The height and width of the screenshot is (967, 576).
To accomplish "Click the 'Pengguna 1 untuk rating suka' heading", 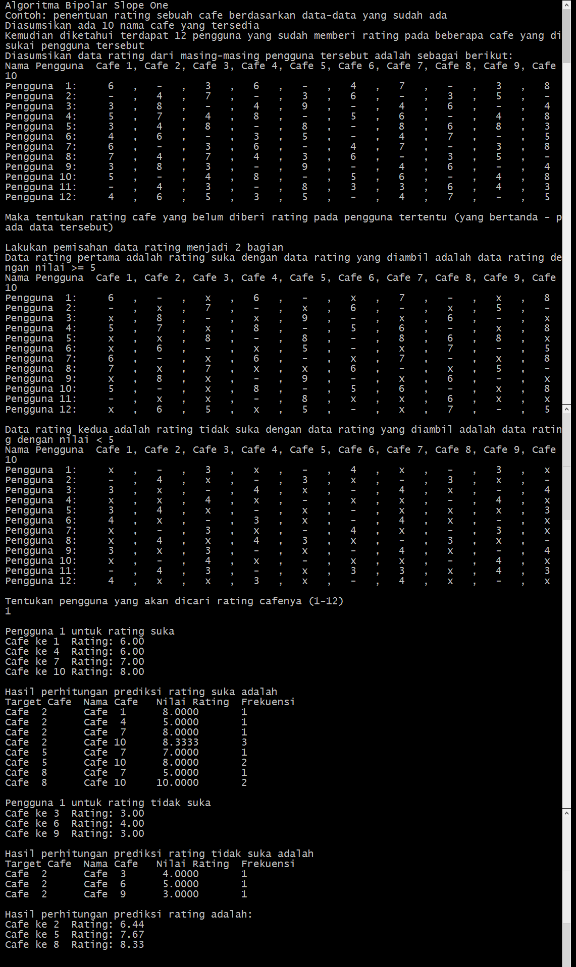I will click(x=89, y=631).
